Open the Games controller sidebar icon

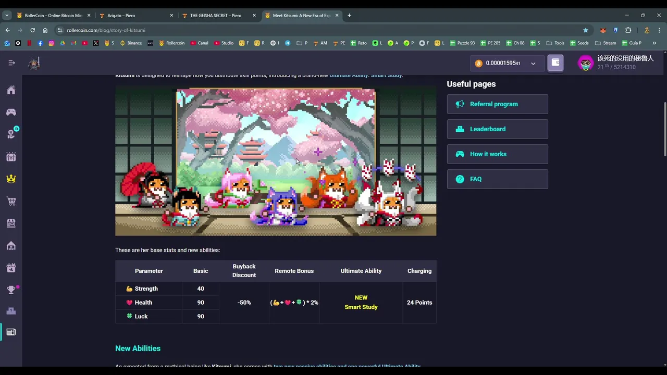pyautogui.click(x=11, y=113)
